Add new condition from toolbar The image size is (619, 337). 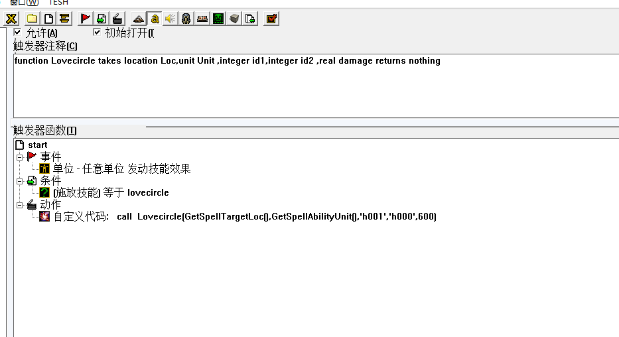[x=102, y=19]
